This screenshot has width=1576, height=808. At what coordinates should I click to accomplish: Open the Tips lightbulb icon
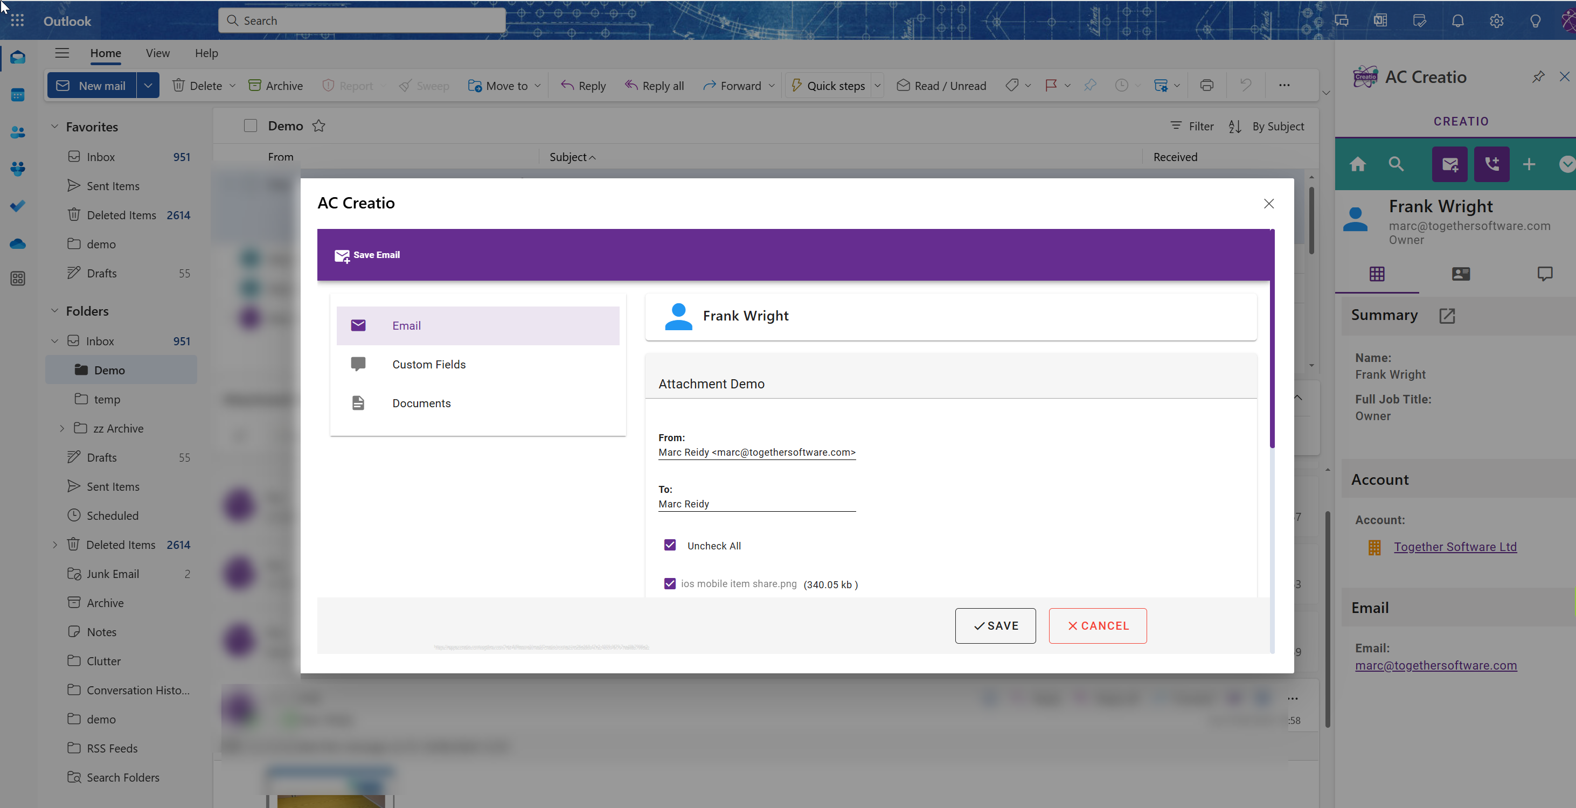(x=1535, y=21)
